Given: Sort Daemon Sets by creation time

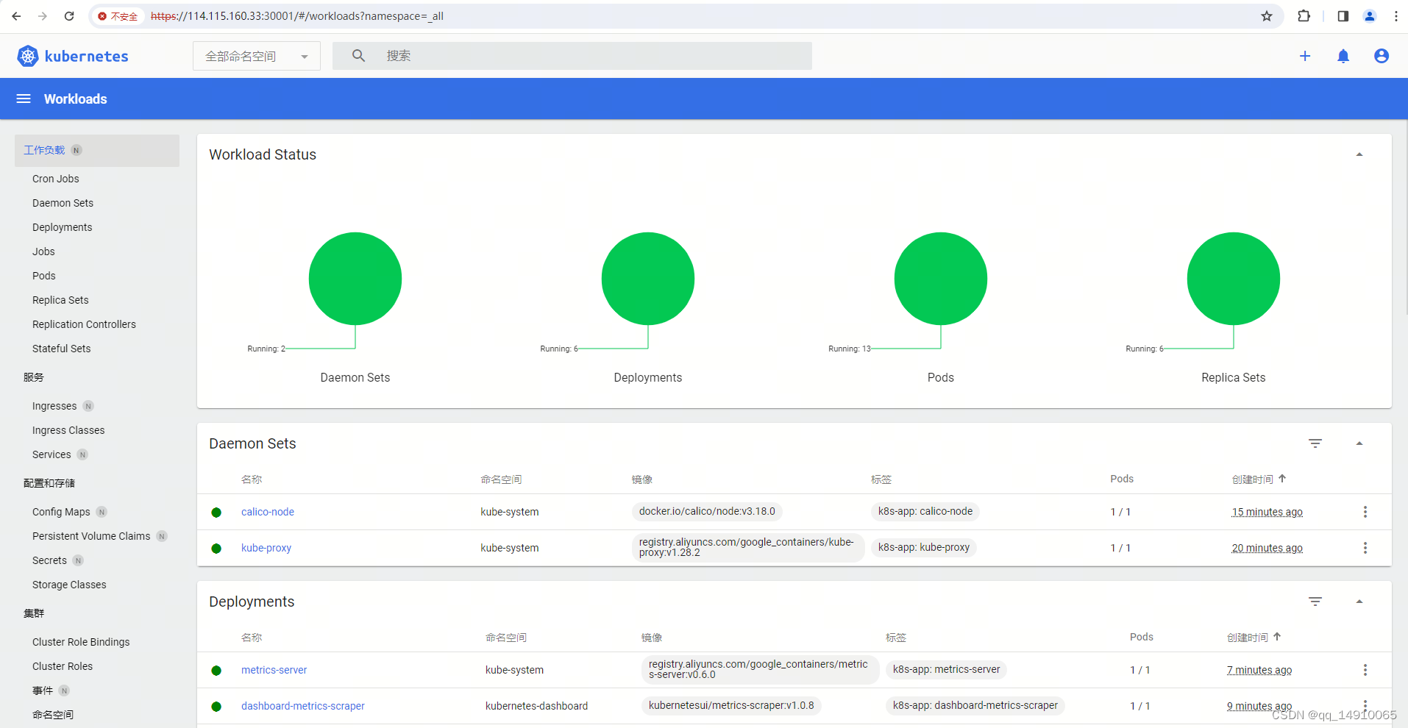Looking at the screenshot, I should pos(1259,479).
